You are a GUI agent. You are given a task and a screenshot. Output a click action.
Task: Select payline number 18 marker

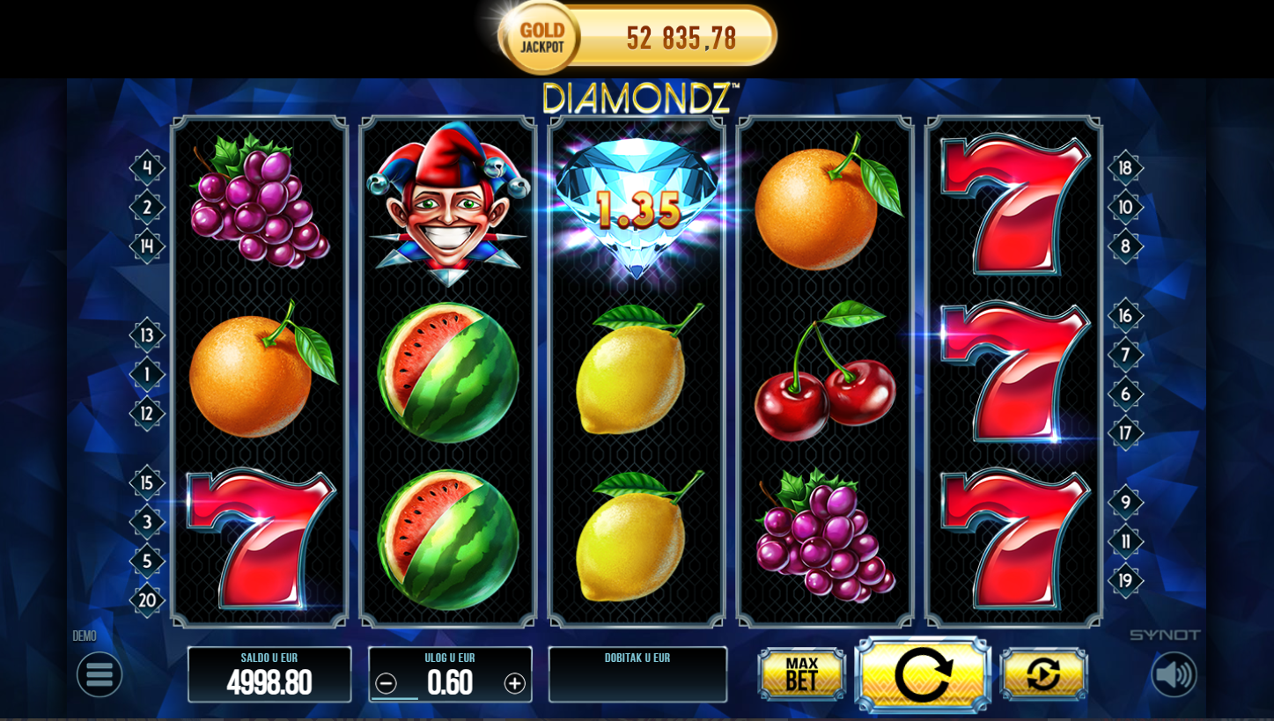tap(1125, 167)
